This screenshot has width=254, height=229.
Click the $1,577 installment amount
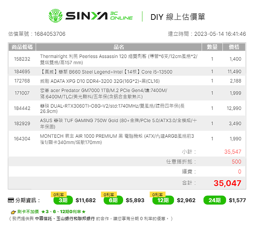coord(237,200)
